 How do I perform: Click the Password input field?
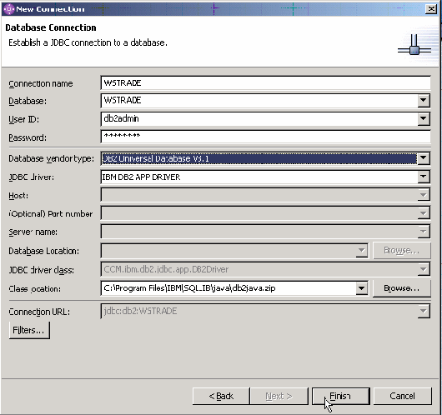pyautogui.click(x=265, y=137)
